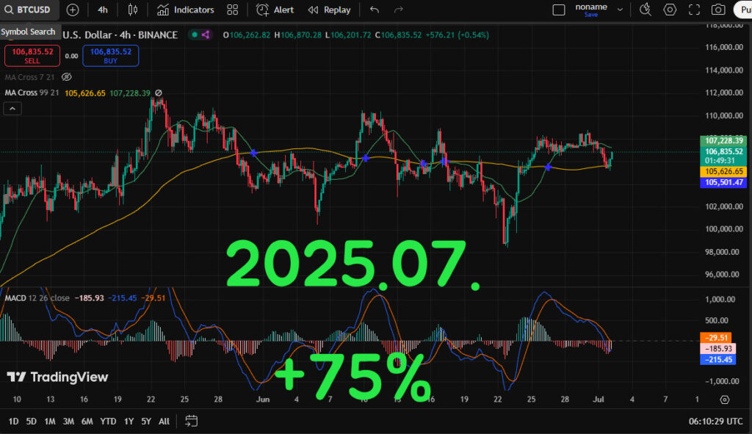Click the green market status dot
Screen dimensions: 752x434
[x=195, y=35]
